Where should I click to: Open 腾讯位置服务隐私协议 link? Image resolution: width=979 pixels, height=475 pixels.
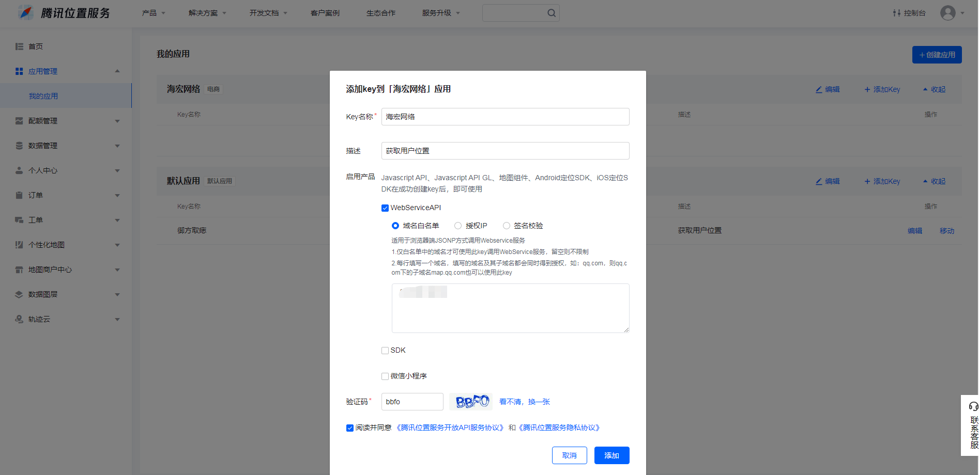pos(560,428)
